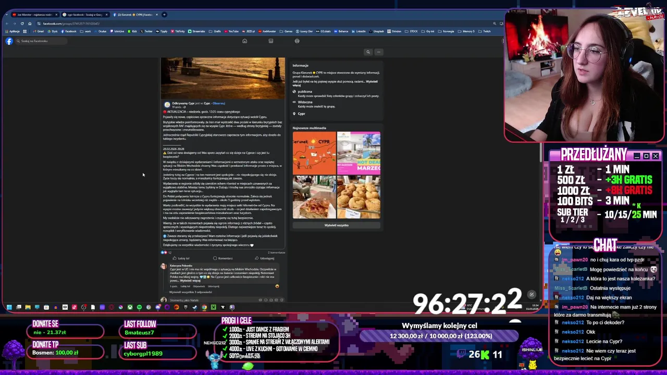This screenshot has width=667, height=375.
Task: Click the 'Obserwuj' link next to Odkrywamy Cypr
Action: coord(219,103)
